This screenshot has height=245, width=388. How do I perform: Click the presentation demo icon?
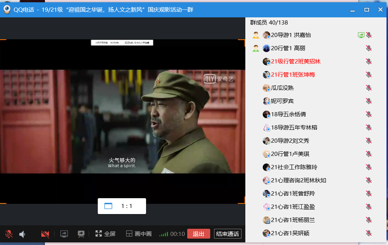81,234
